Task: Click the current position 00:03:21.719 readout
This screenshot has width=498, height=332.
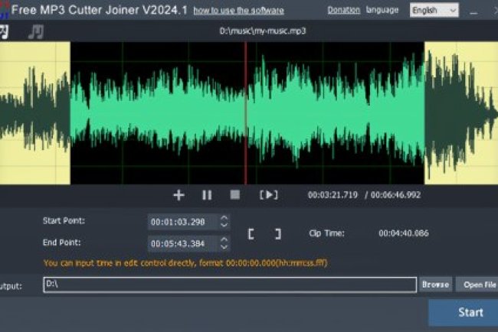Action: tap(333, 195)
